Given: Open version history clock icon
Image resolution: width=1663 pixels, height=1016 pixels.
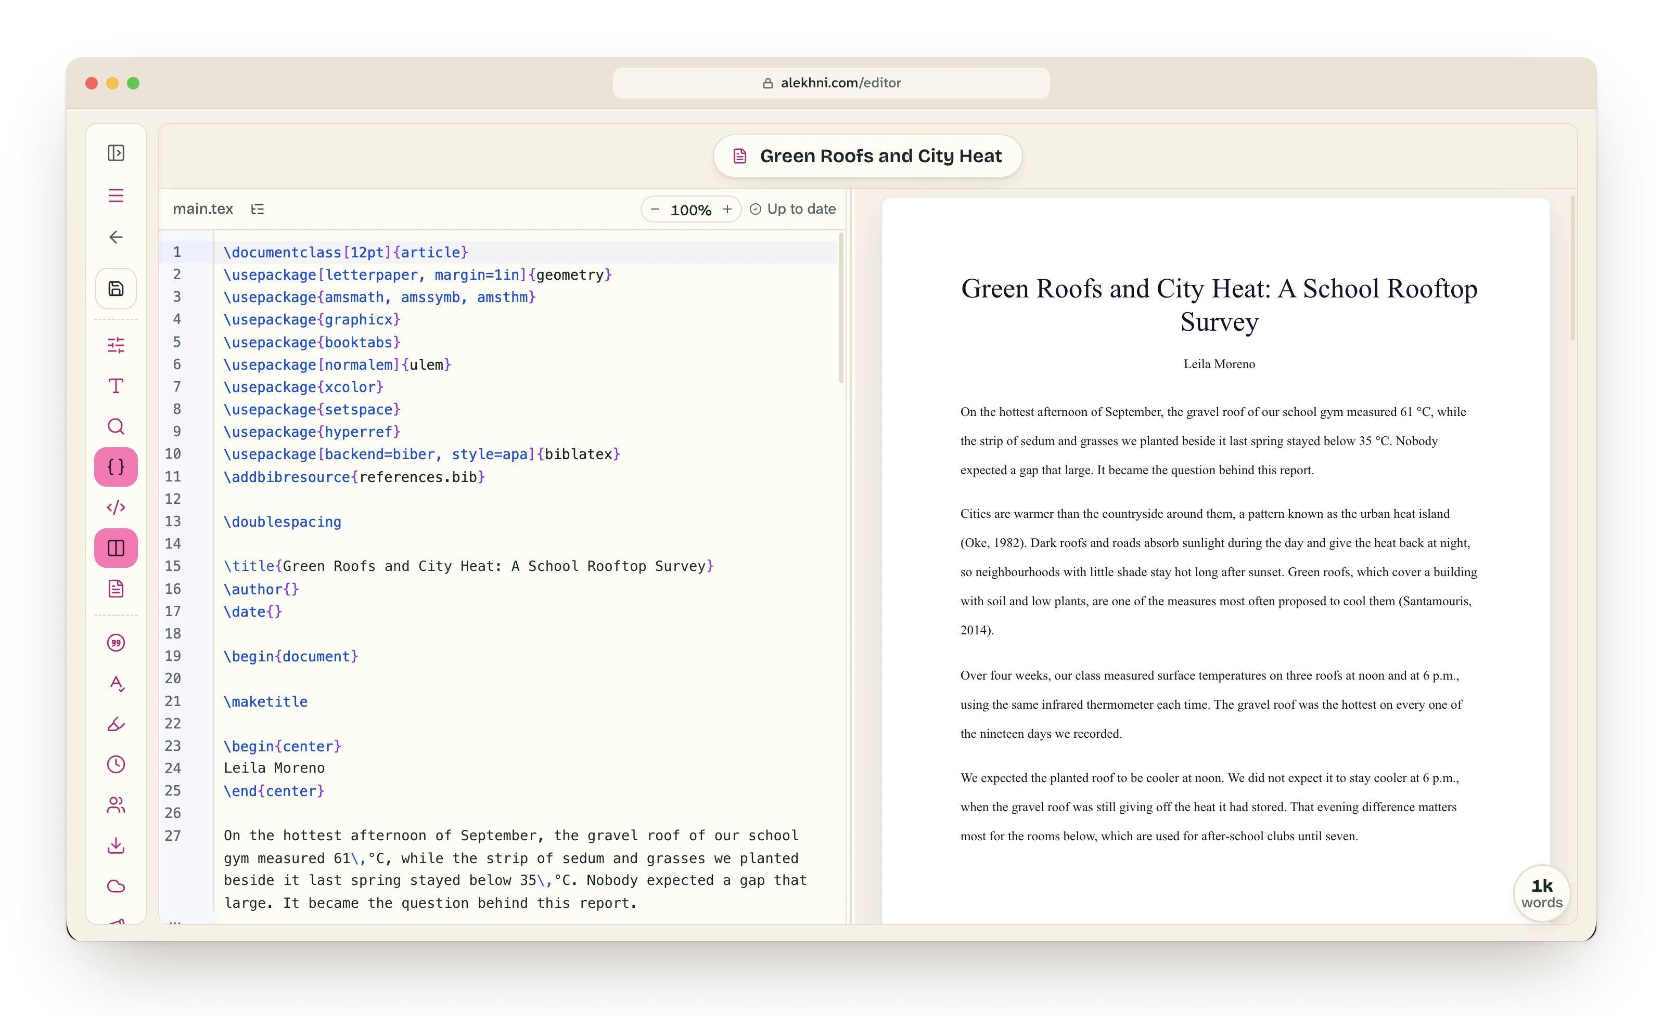Looking at the screenshot, I should [x=116, y=764].
